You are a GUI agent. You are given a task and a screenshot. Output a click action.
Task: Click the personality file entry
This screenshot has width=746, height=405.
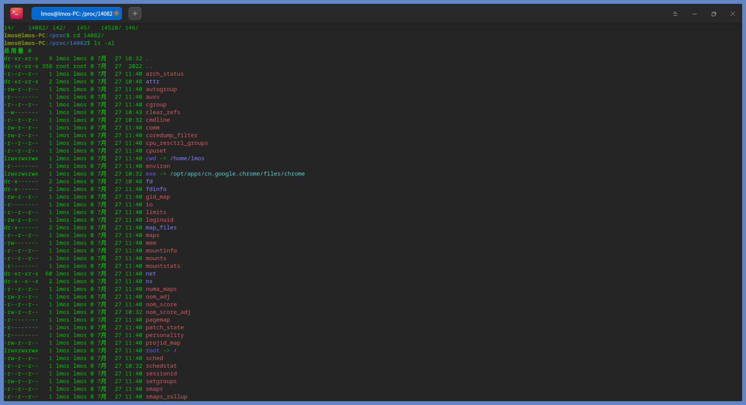coord(165,335)
